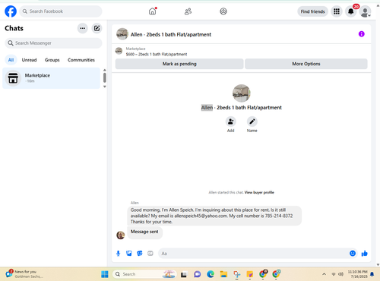Choose a GIF icon in composer
Image resolution: width=380 pixels, height=281 pixels.
coord(150,254)
